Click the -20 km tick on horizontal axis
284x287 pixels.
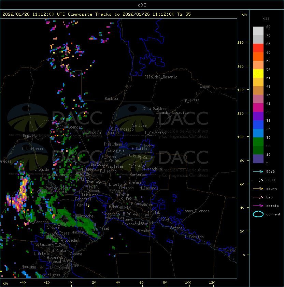(46, 283)
